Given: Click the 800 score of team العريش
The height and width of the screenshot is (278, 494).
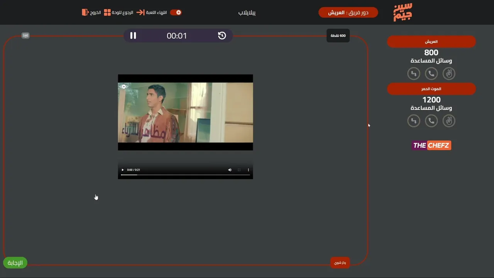Looking at the screenshot, I should (x=431, y=53).
